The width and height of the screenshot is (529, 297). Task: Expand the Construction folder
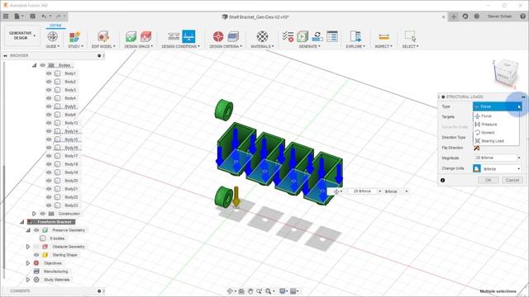tap(34, 214)
